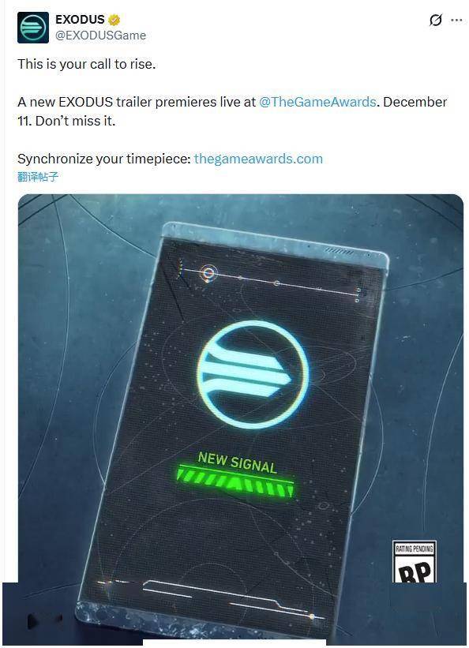Viewport: 469px width, 648px height.
Task: Click the post text "This is your call to rise."
Action: pos(86,65)
